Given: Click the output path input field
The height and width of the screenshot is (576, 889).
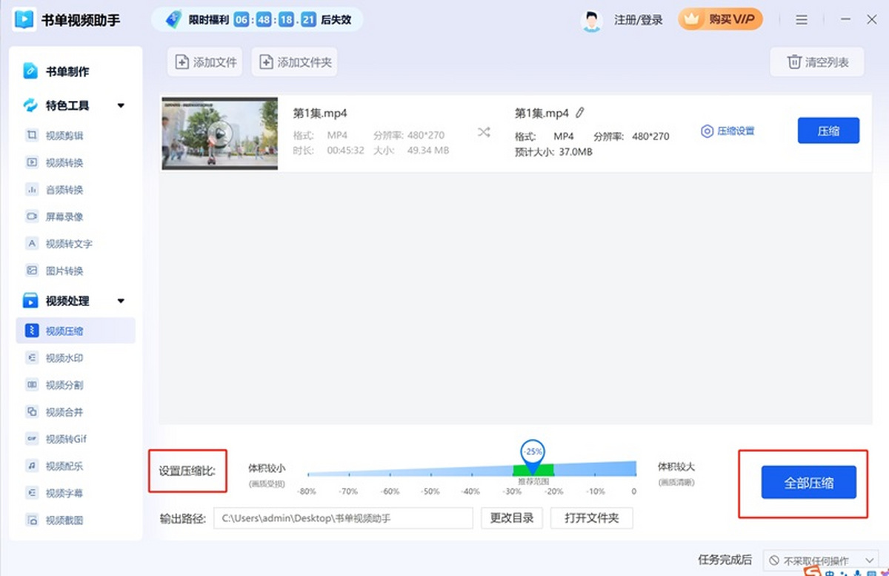Looking at the screenshot, I should [343, 518].
